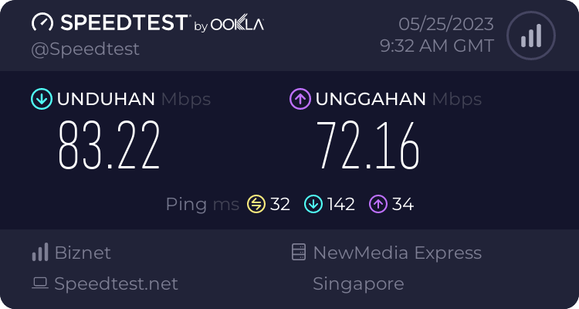Click the server icon beside NewMedia Express
This screenshot has width=579, height=309.
pyautogui.click(x=298, y=253)
